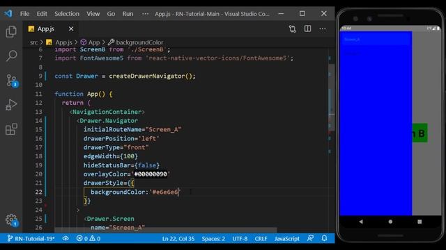Change indentation via Spaces: 2
Viewport: 446px width, 250px height.
tap(213, 239)
